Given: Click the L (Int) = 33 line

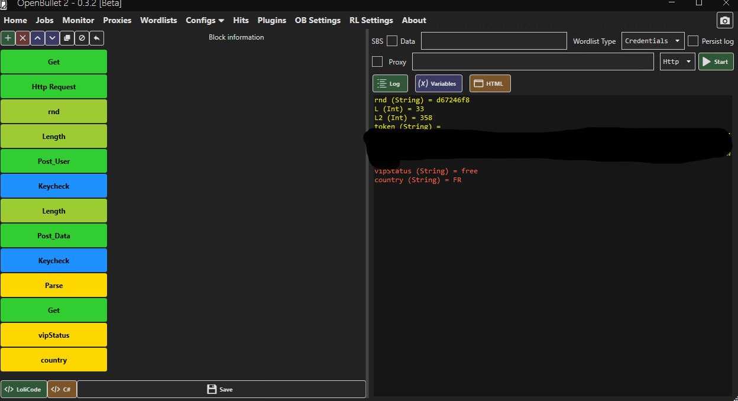Looking at the screenshot, I should [x=399, y=109].
